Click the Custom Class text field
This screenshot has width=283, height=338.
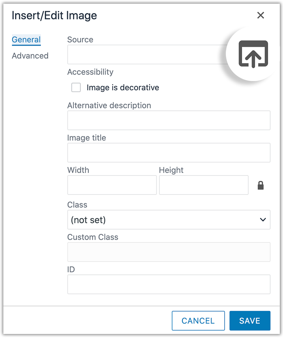click(169, 252)
